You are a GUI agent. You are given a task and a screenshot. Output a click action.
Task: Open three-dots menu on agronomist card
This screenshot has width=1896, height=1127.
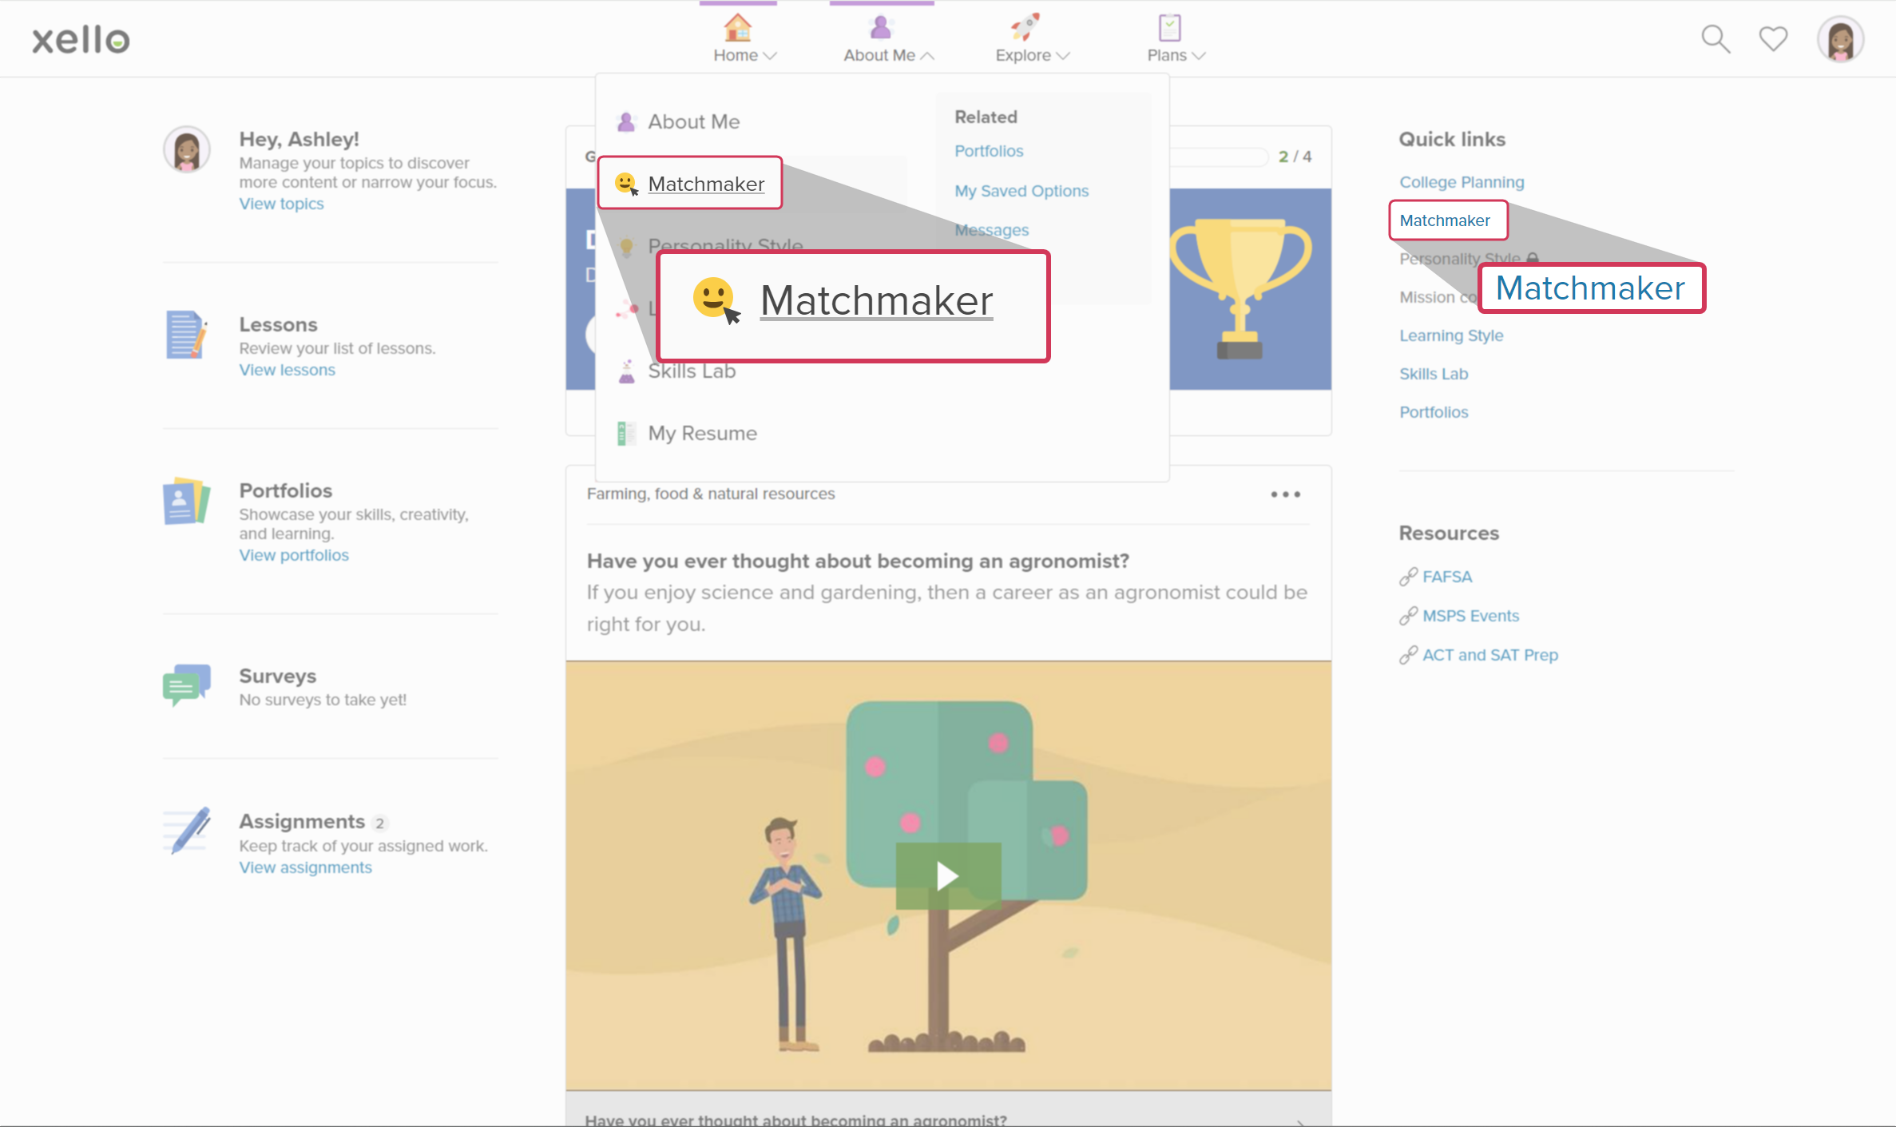click(1286, 494)
